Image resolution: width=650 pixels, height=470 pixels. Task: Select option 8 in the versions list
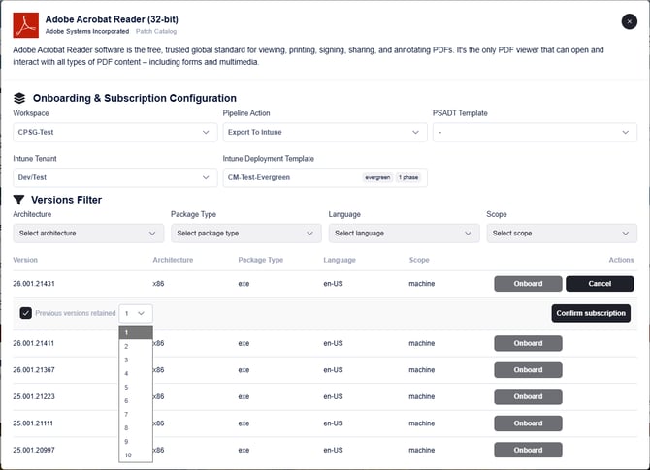136,427
